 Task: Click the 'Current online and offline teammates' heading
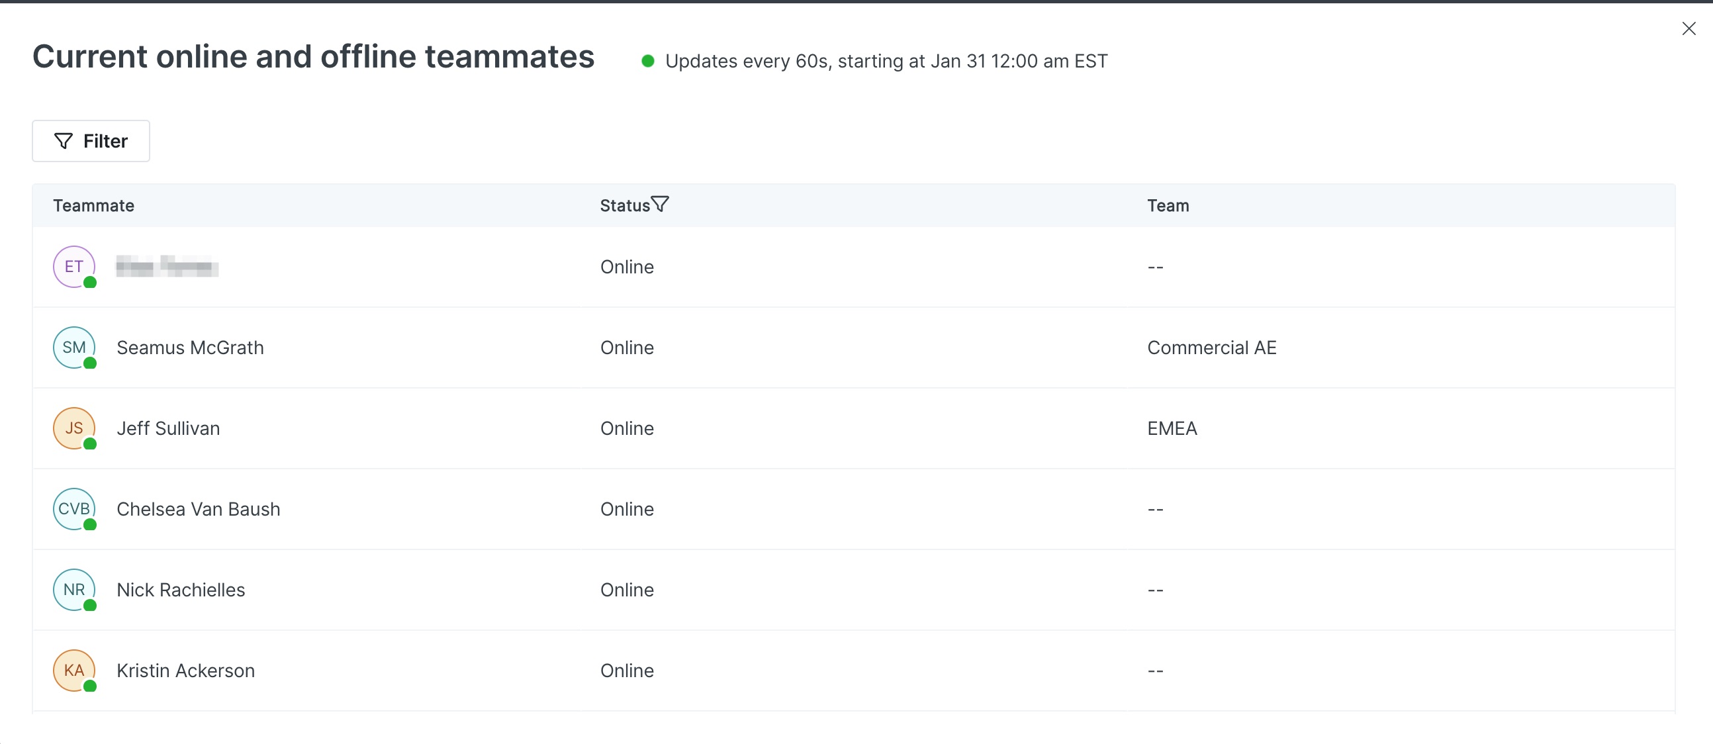[x=313, y=56]
